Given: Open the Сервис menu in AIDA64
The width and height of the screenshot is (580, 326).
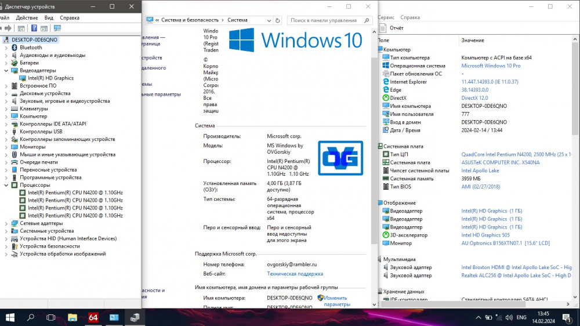Looking at the screenshot, I should pyautogui.click(x=386, y=17).
